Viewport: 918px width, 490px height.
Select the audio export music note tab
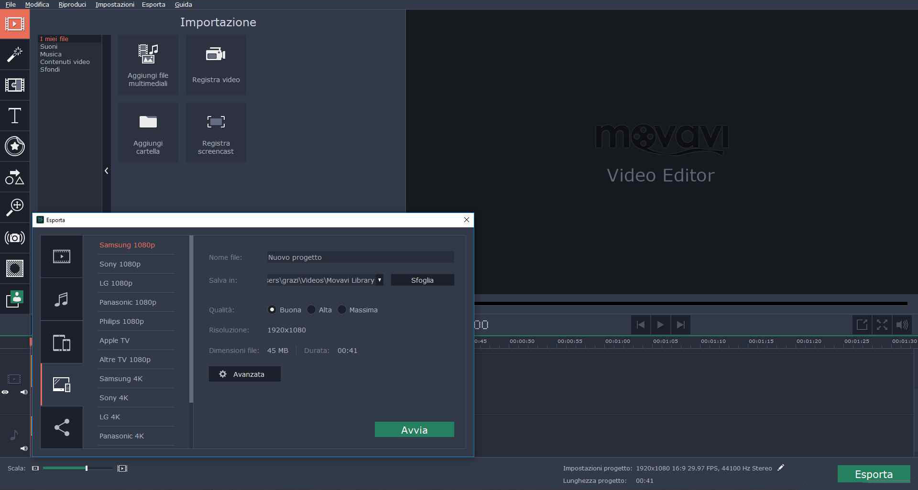(61, 299)
